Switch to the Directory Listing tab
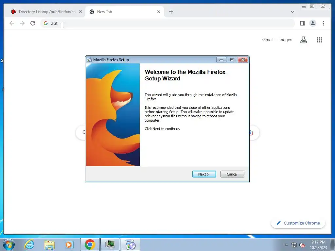335x251 pixels. [46, 12]
